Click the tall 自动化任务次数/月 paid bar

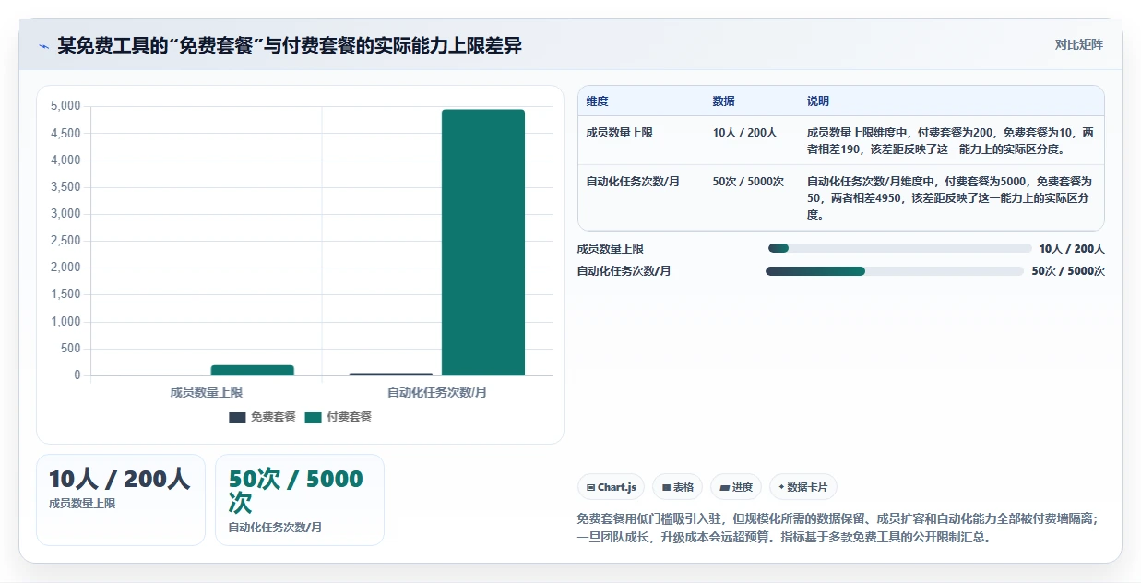coord(483,243)
